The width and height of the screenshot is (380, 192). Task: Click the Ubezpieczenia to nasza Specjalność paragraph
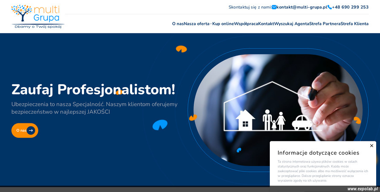coord(95,108)
